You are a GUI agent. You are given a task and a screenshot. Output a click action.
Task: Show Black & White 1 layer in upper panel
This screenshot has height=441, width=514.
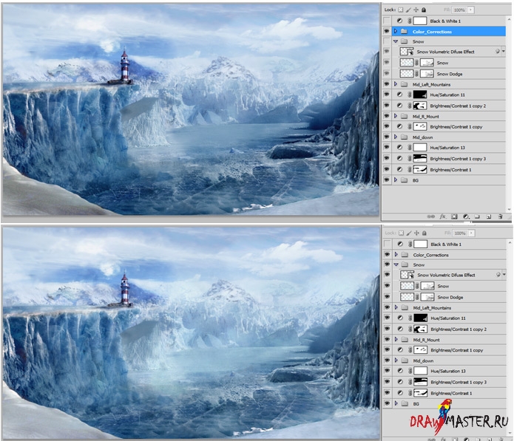(x=387, y=21)
